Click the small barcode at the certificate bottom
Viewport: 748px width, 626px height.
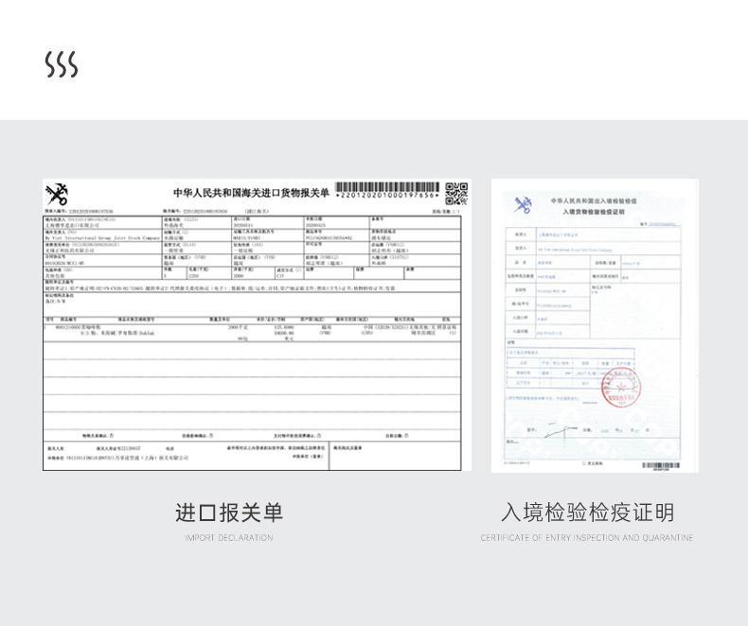coord(661,465)
